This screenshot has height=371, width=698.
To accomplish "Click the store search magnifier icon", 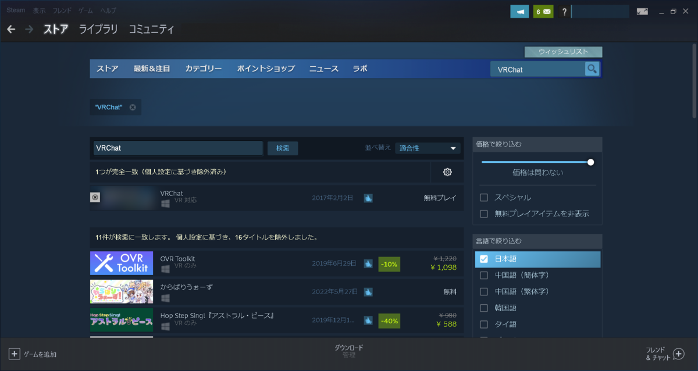I will 592,69.
